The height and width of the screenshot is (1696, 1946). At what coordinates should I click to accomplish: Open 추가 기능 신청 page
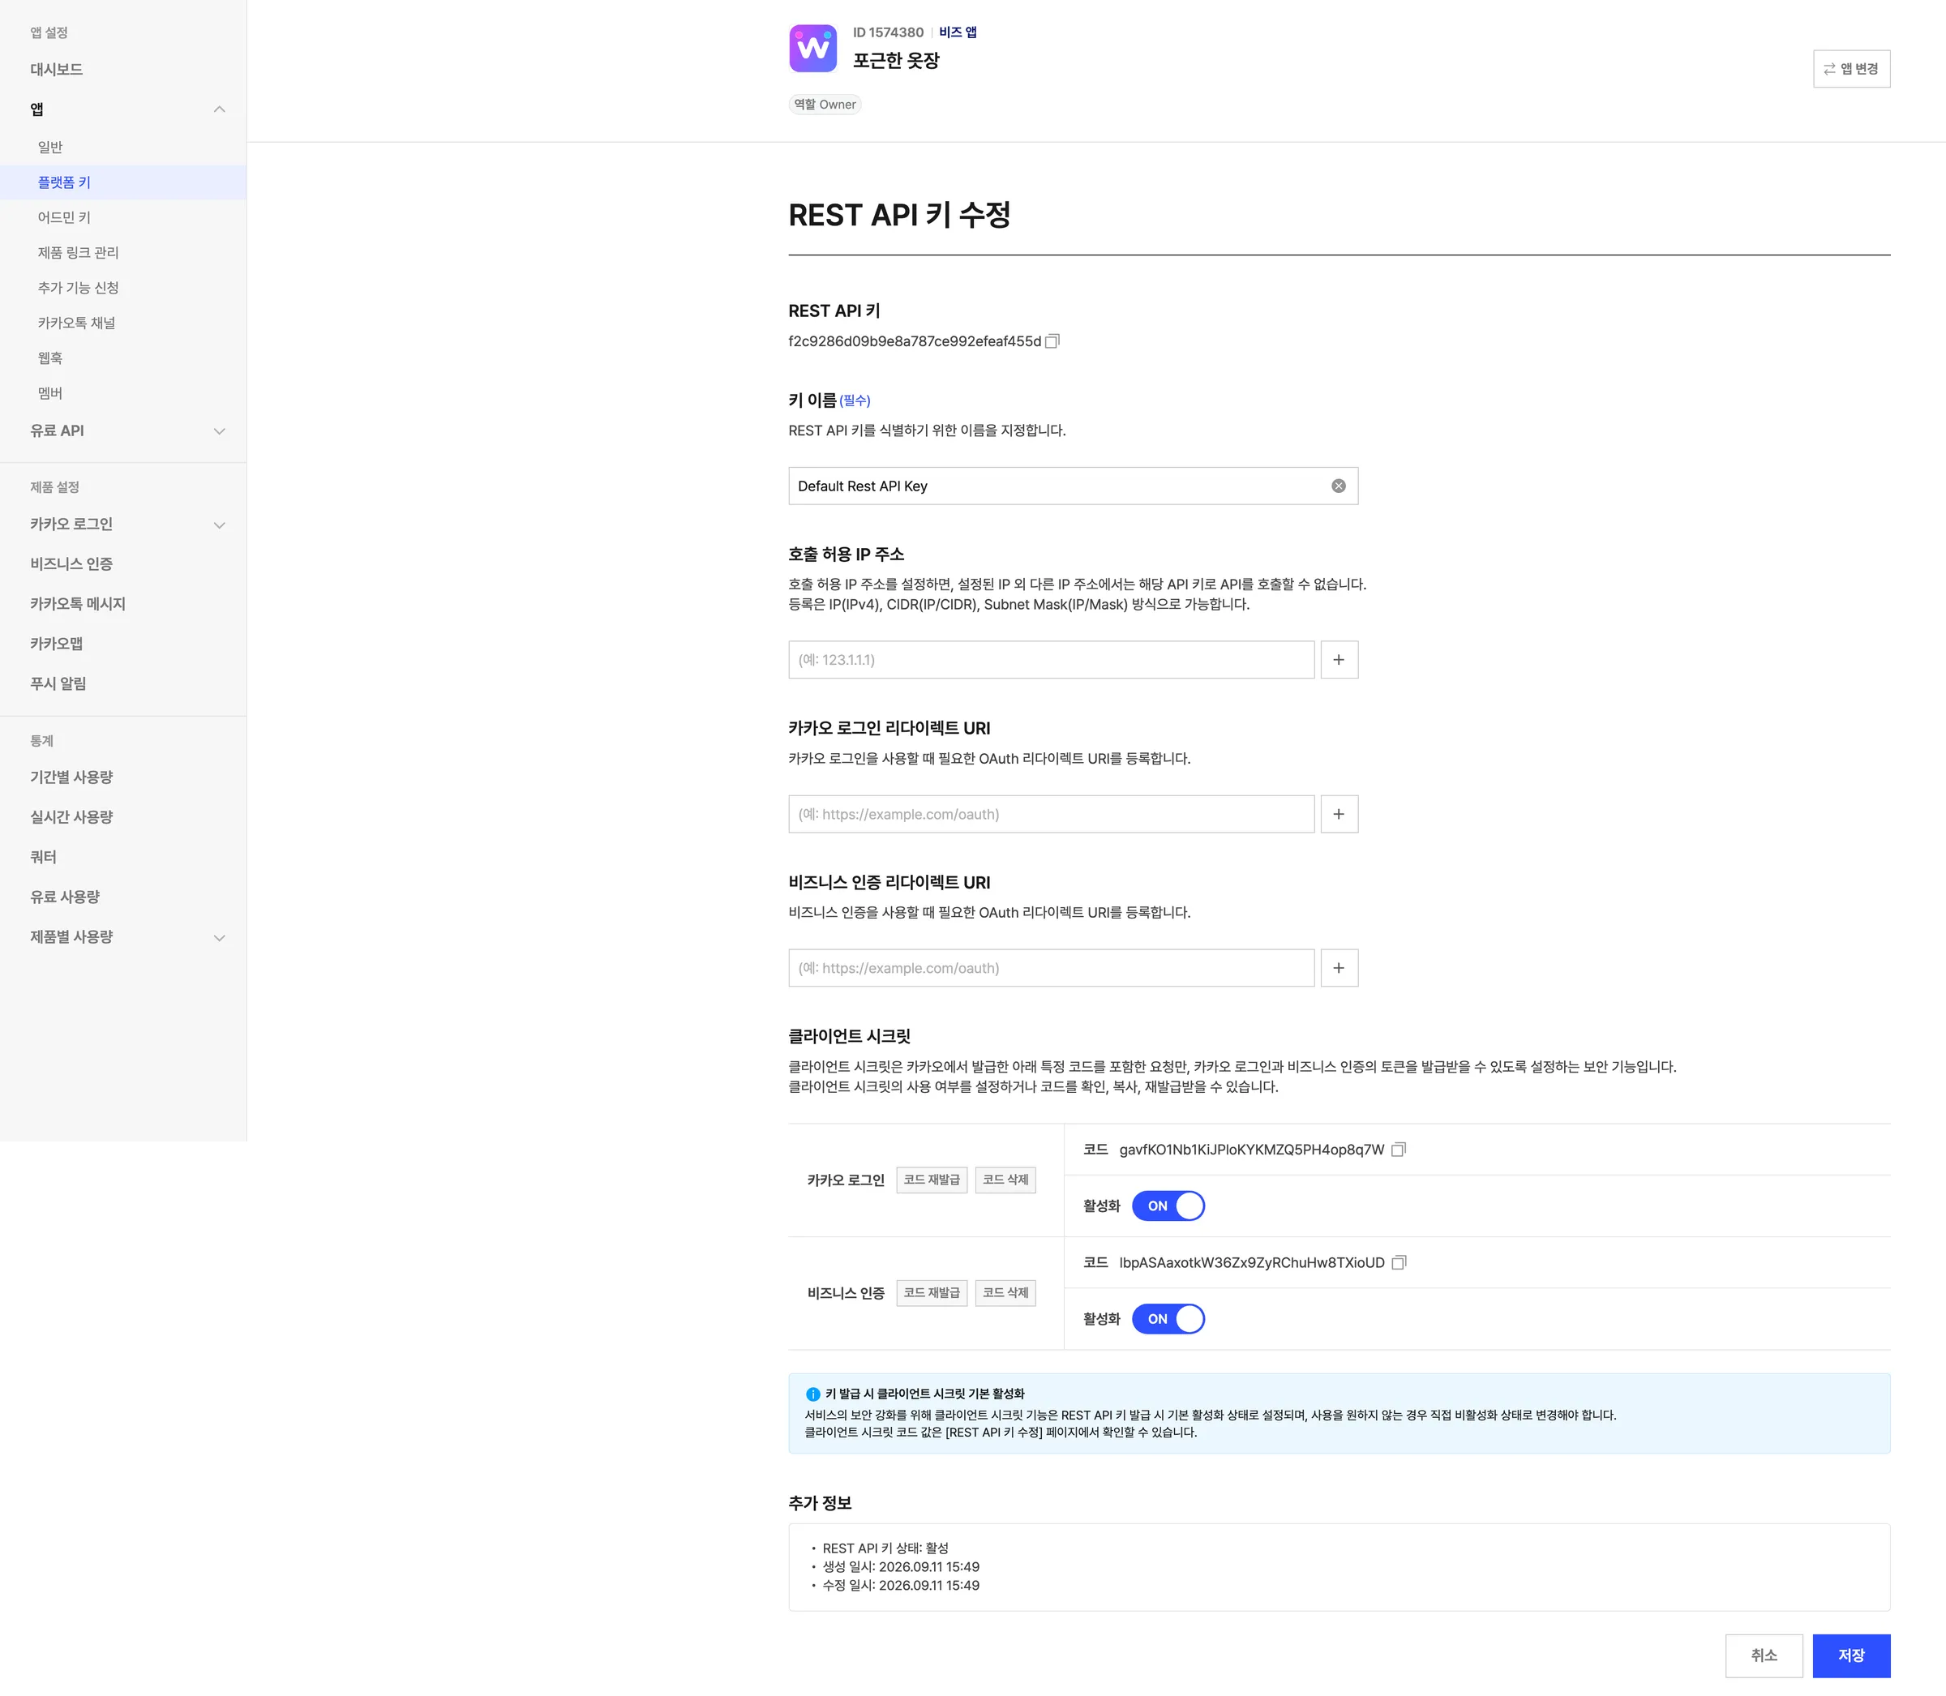coord(79,287)
